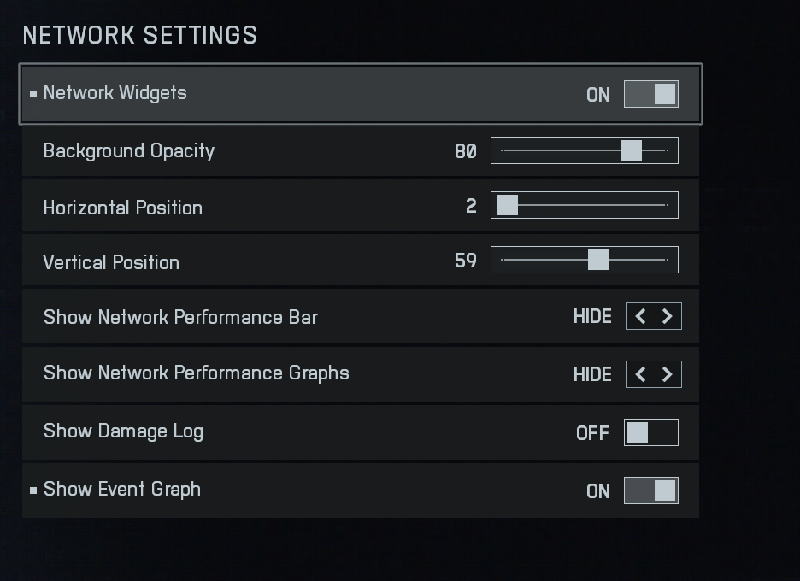Toggle the Show Damage Log switch
The image size is (800, 581).
(650, 432)
